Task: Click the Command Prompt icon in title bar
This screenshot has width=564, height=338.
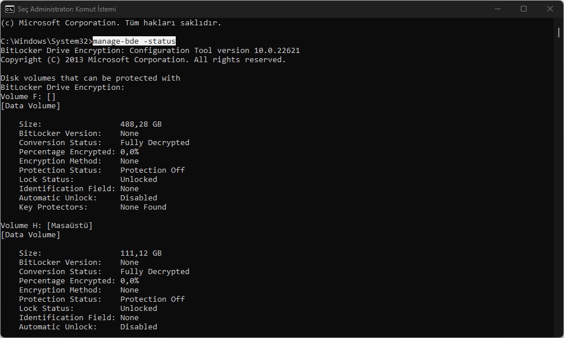Action: tap(10, 9)
